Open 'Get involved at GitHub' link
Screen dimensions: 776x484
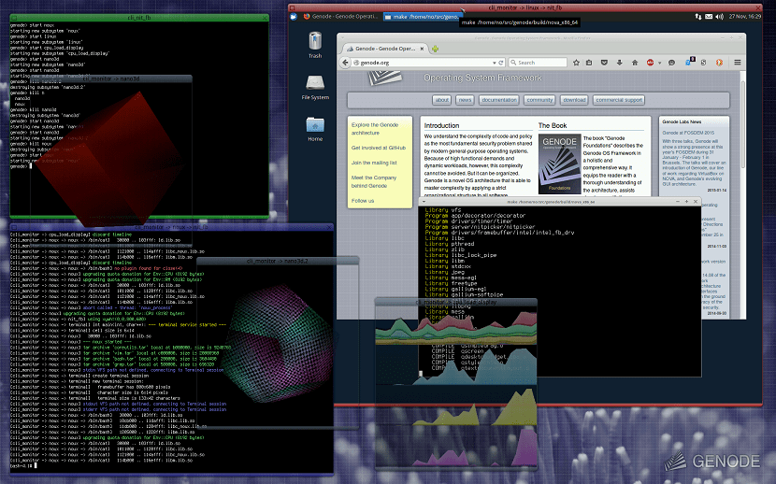click(x=378, y=148)
